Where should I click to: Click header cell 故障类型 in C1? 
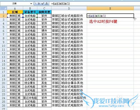(x=44, y=12)
